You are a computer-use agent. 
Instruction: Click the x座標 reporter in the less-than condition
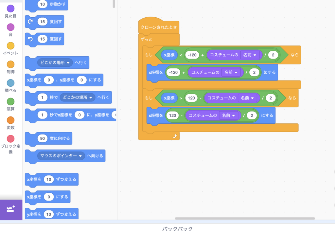click(169, 55)
